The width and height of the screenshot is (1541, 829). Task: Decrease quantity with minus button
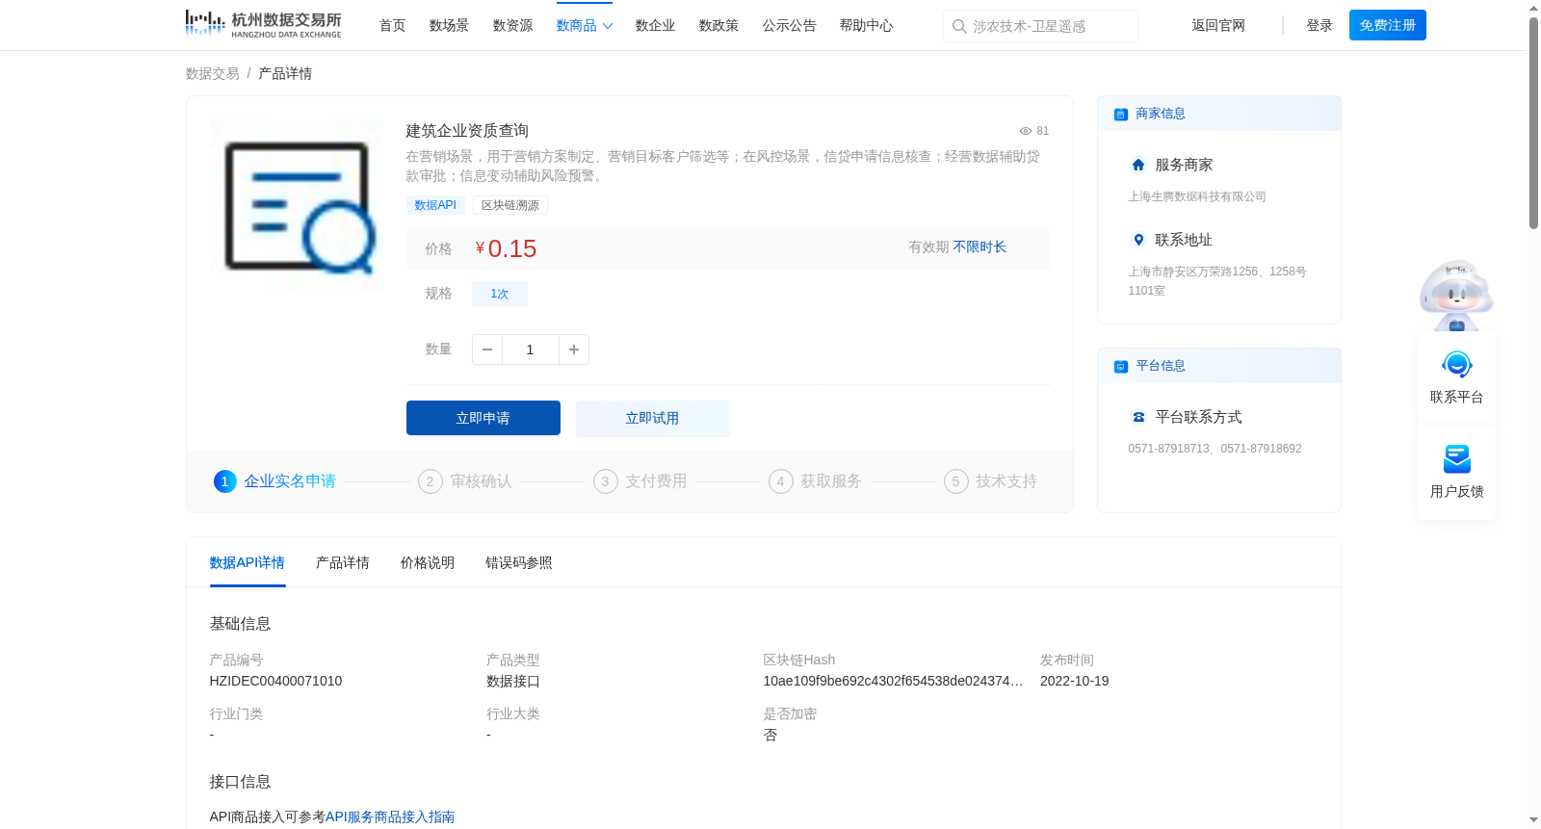(x=487, y=350)
